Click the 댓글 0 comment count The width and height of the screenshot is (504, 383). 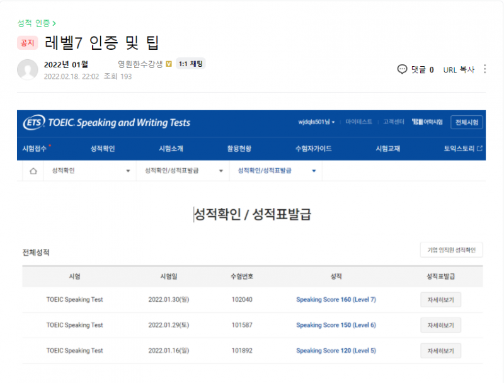[422, 70]
